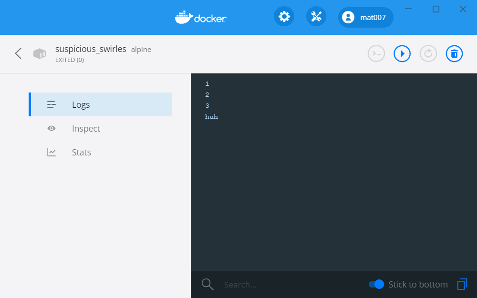The image size is (477, 298).
Task: Switch to the Stats tab
Action: [100, 152]
